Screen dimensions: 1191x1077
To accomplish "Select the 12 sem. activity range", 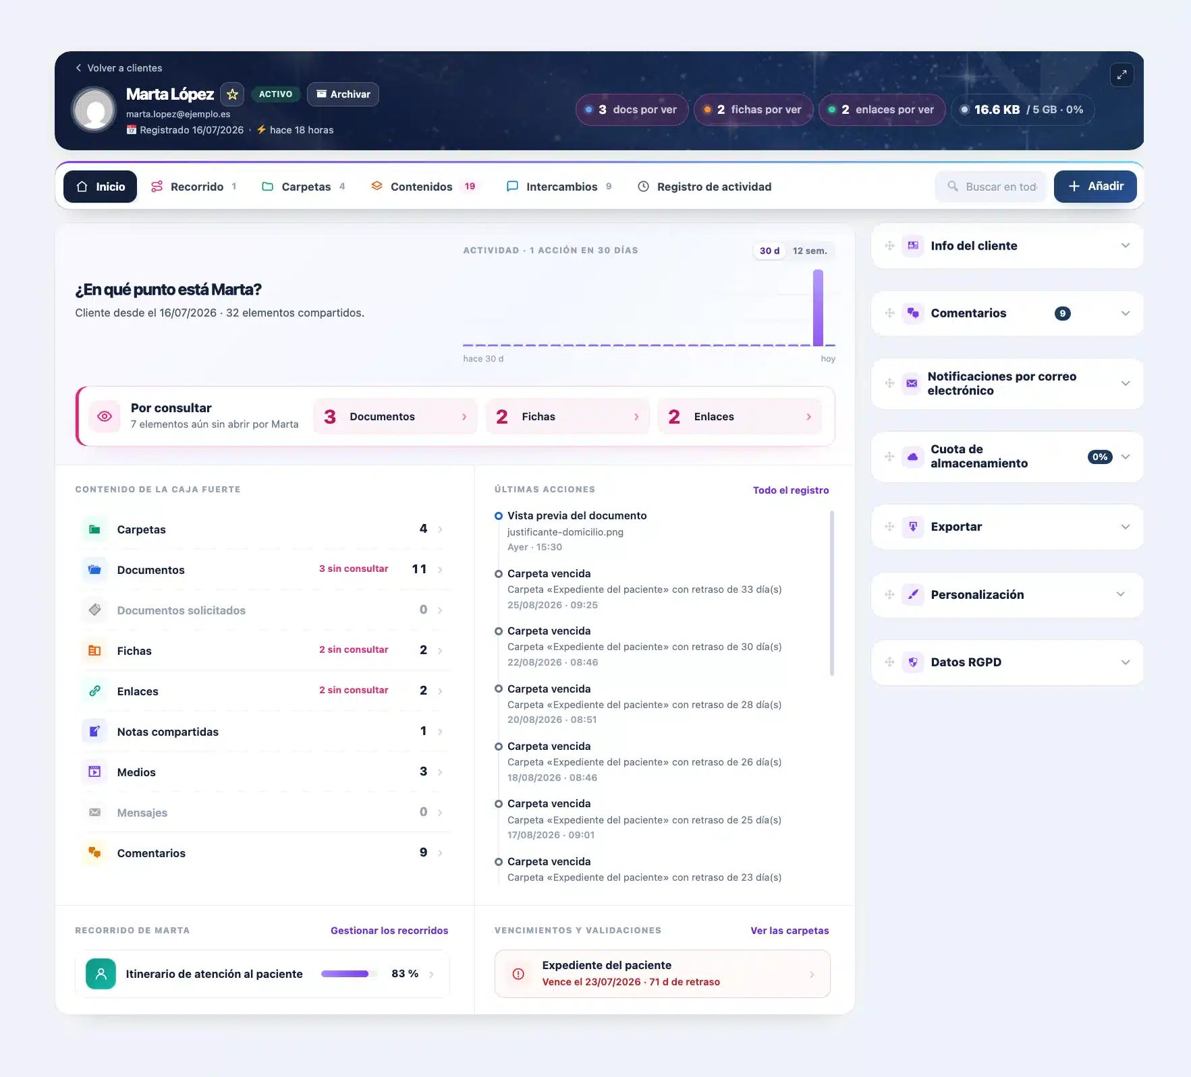I will 810,251.
